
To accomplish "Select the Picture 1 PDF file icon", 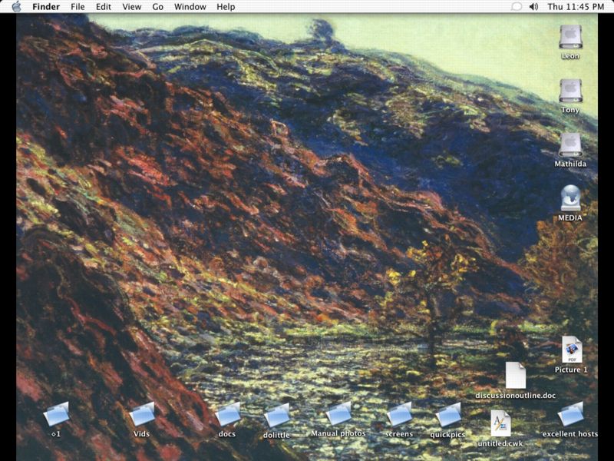I will pos(572,350).
